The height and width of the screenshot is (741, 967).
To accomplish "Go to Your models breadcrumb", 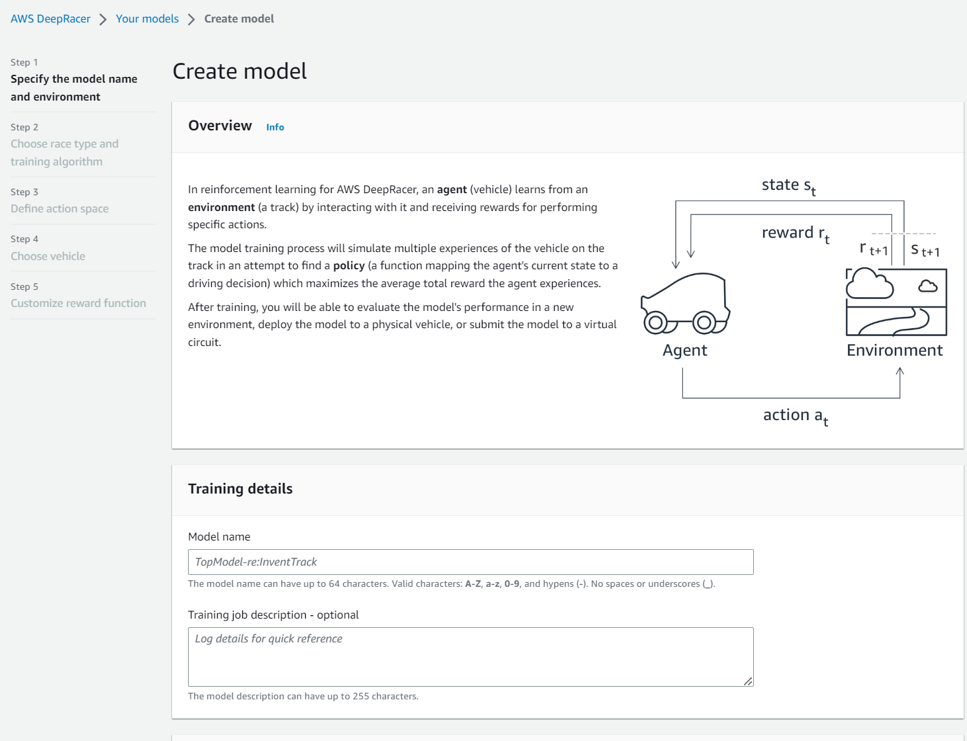I will (147, 19).
